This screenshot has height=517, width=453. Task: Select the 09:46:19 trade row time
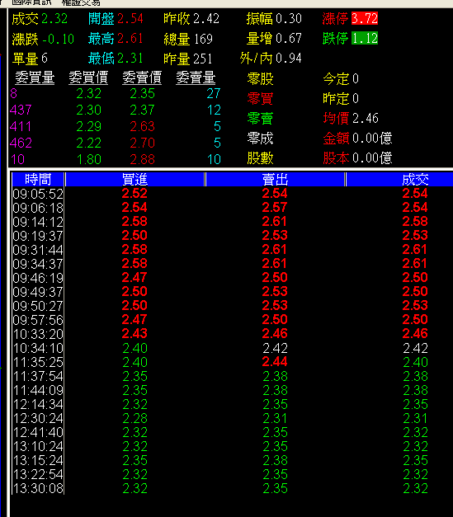tap(38, 278)
